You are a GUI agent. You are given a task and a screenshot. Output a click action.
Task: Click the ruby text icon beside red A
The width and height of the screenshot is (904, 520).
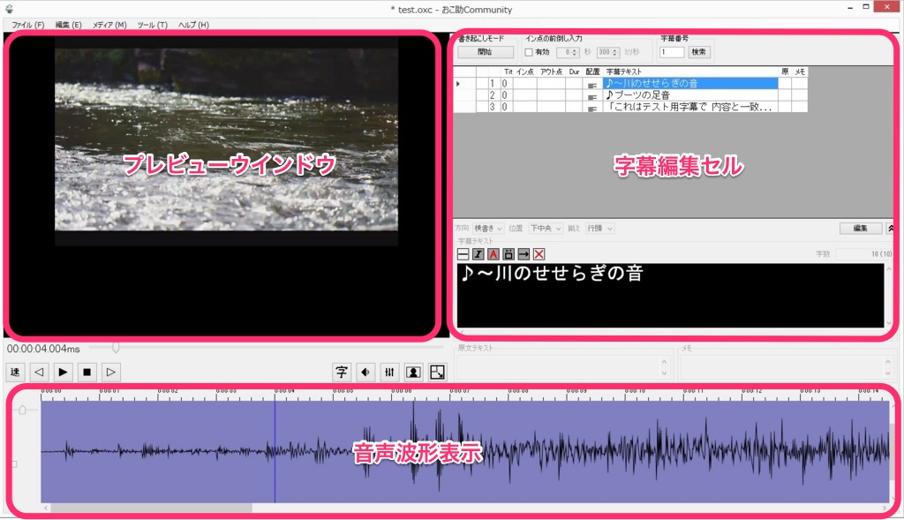pos(508,254)
